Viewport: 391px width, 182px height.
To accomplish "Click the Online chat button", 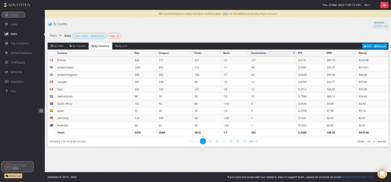I will click(x=13, y=176).
